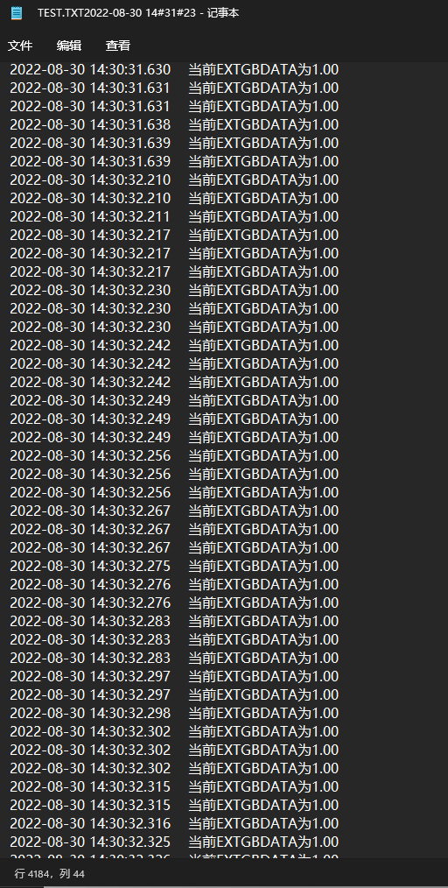Click the date 2022-08-30 on the 14:30:32.275 line
448x888 pixels.
(47, 566)
